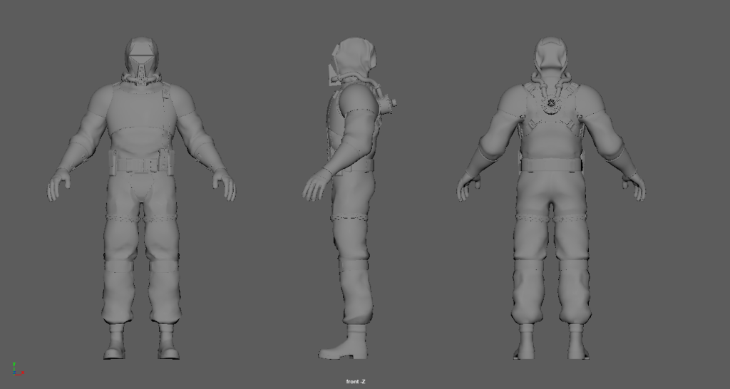Click the "front -Z" viewport label
Screen dimensions: 730x389
356,382
